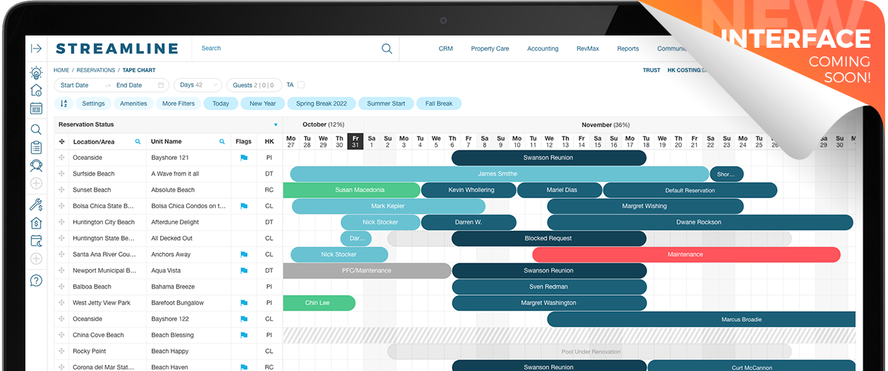The width and height of the screenshot is (888, 371).
Task: Open the Reports menu
Action: [x=628, y=49]
